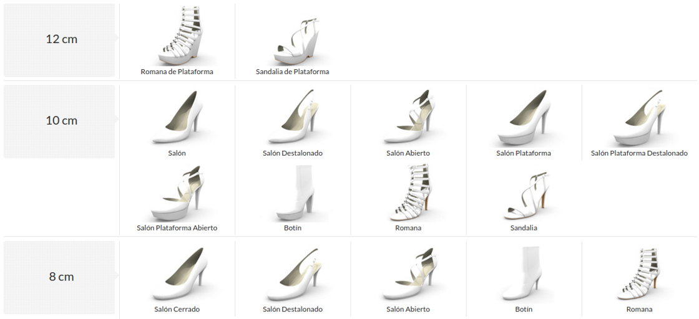
Task: Click the 'Romana' caption in 10 cm row
Action: click(408, 228)
